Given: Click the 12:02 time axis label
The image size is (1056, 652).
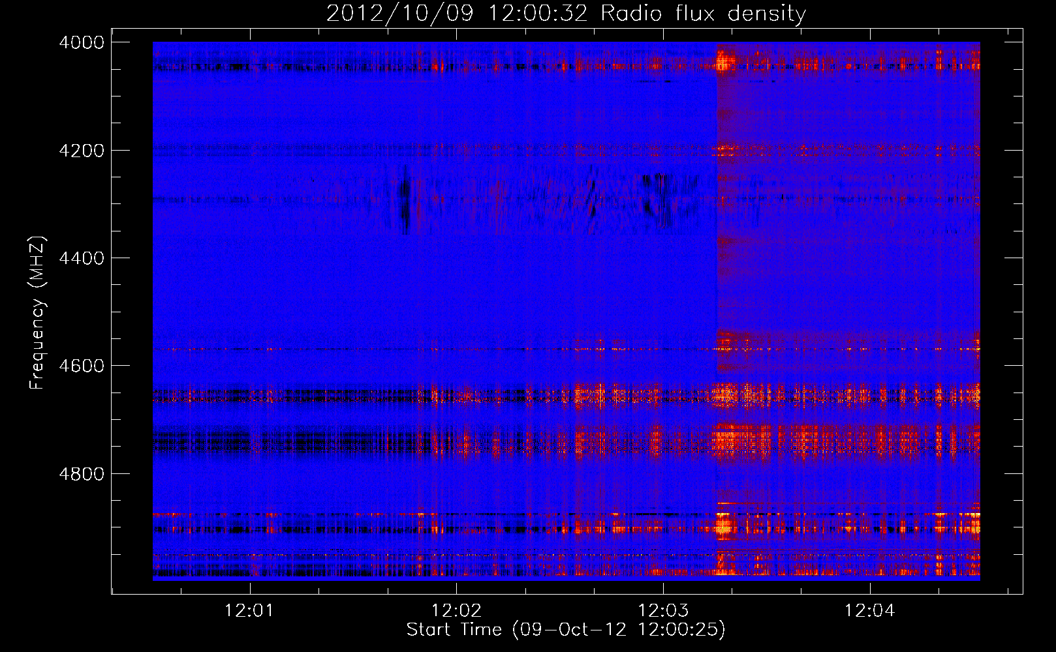Looking at the screenshot, I should click(456, 611).
